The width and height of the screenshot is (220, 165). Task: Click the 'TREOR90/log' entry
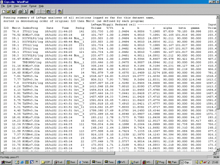point(32,62)
